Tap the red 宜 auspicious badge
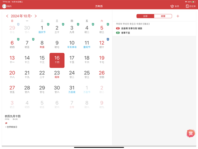The image size is (198, 149). [118, 29]
